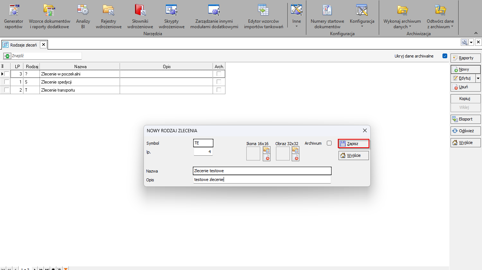The width and height of the screenshot is (482, 270).
Task: Click the Eksport button in the side panel
Action: (x=465, y=119)
